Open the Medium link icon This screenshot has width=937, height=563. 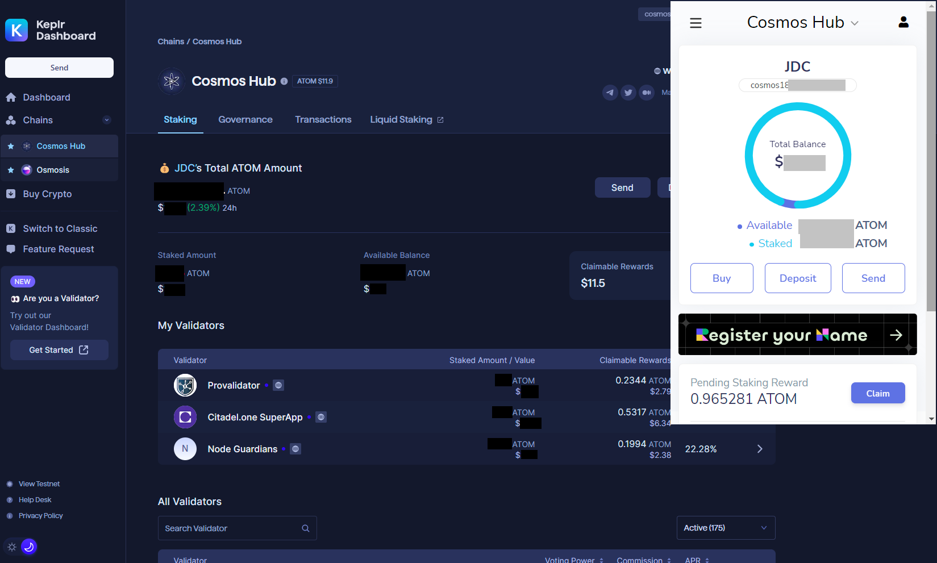point(647,92)
